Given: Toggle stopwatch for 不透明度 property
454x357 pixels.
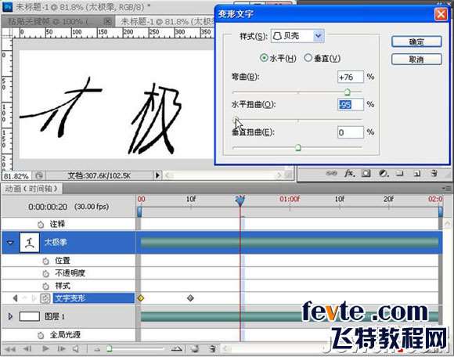Looking at the screenshot, I should click(x=45, y=273).
